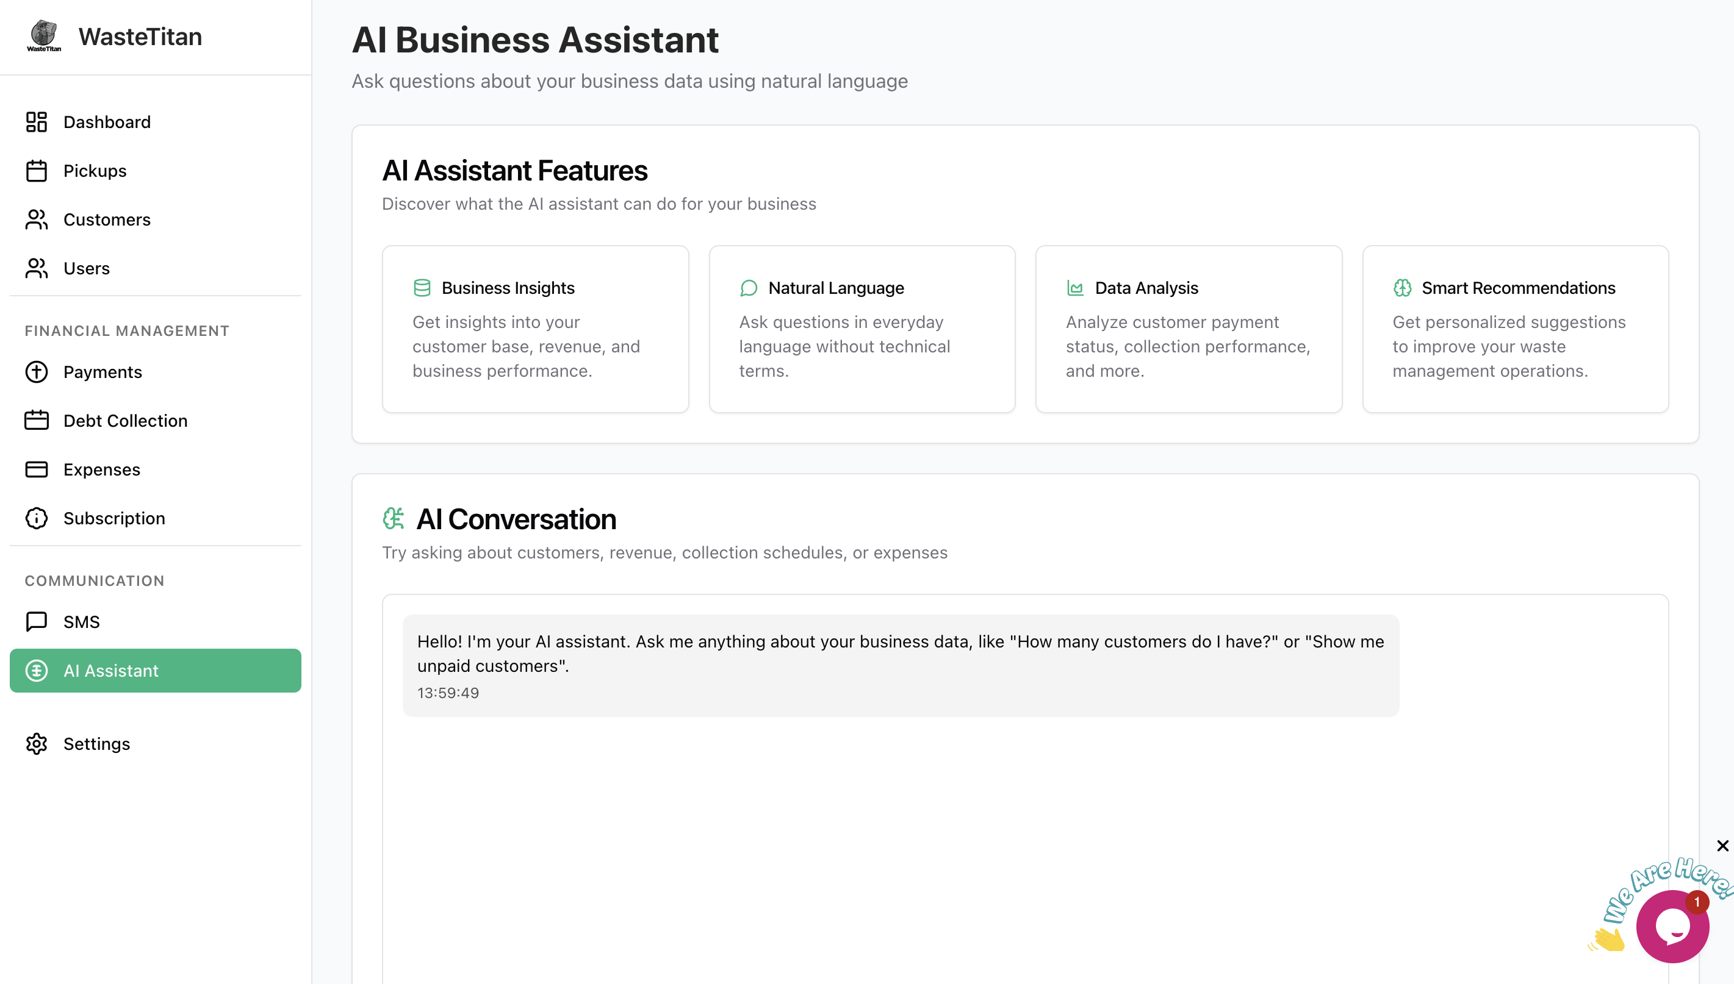The image size is (1734, 984).
Task: Click the AI Conversation heading
Action: [516, 519]
